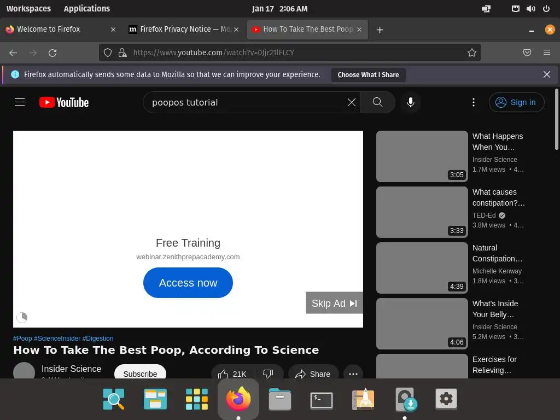
Task: Open the 3:05 What Happens When You thumbnail
Action: 422,156
